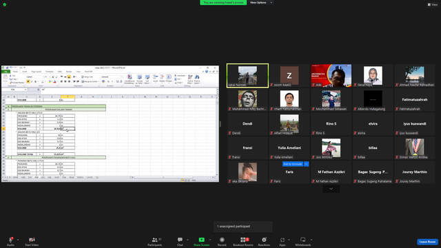Select column F header in Excel
This screenshot has width=441, height=248.
tap(68, 96)
